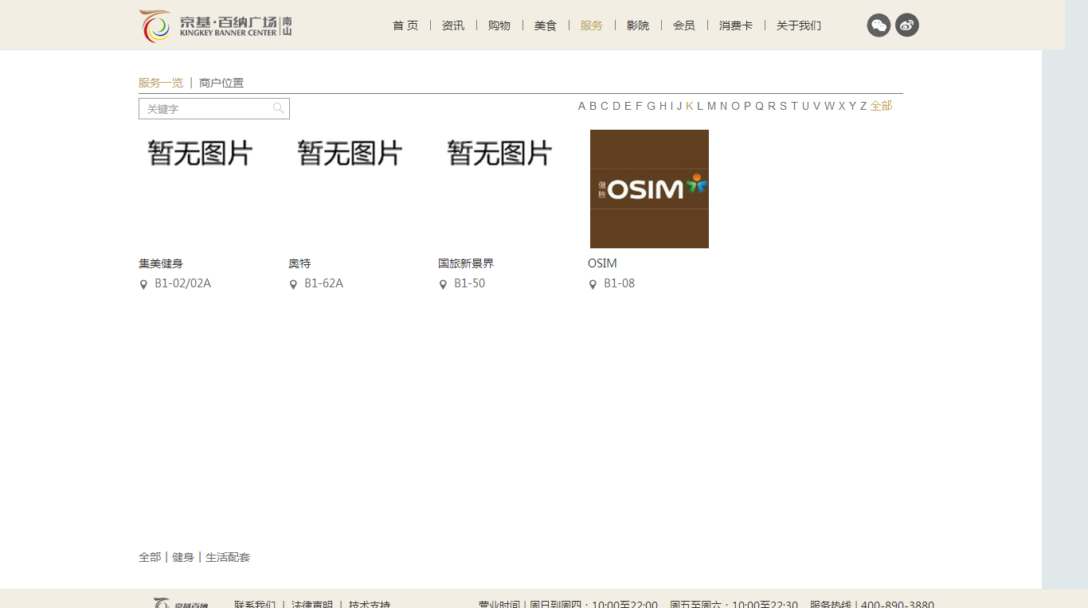Filter stores by letter A

(581, 105)
